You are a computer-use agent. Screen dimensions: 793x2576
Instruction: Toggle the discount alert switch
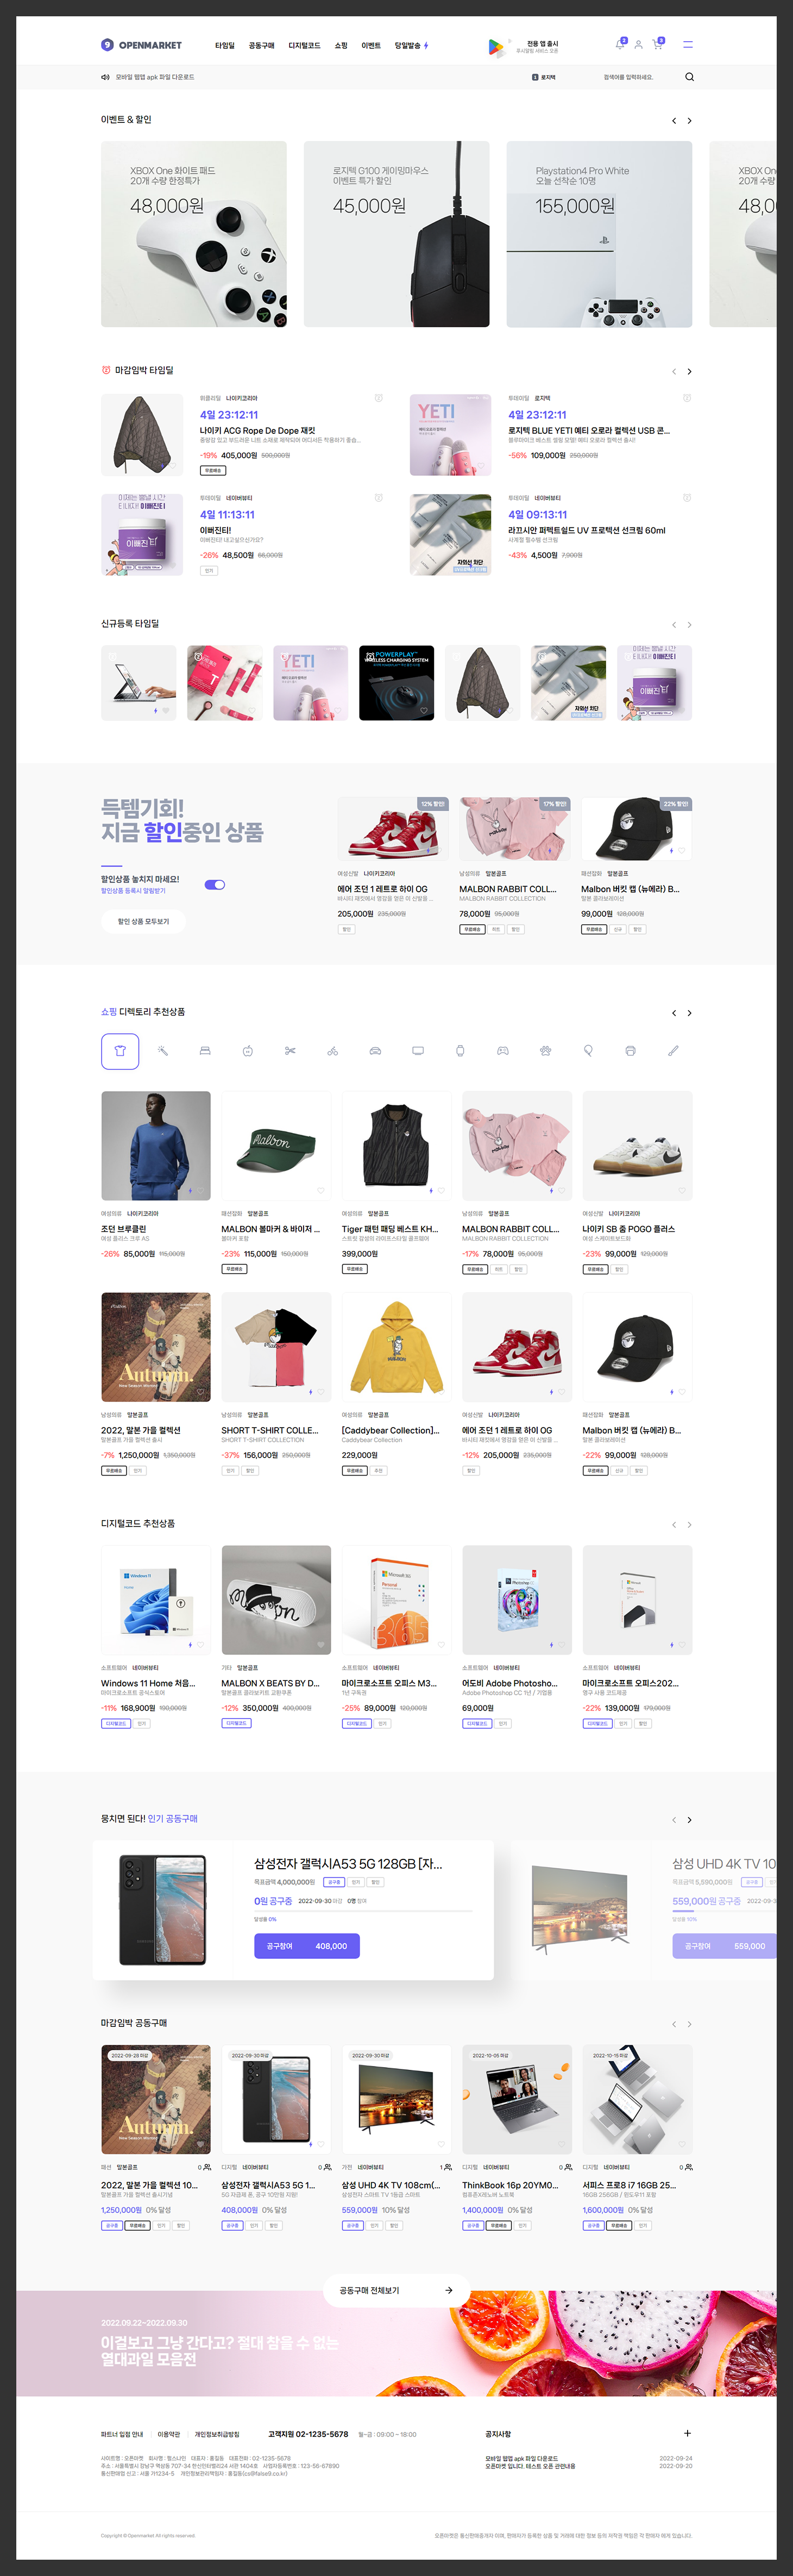(215, 884)
